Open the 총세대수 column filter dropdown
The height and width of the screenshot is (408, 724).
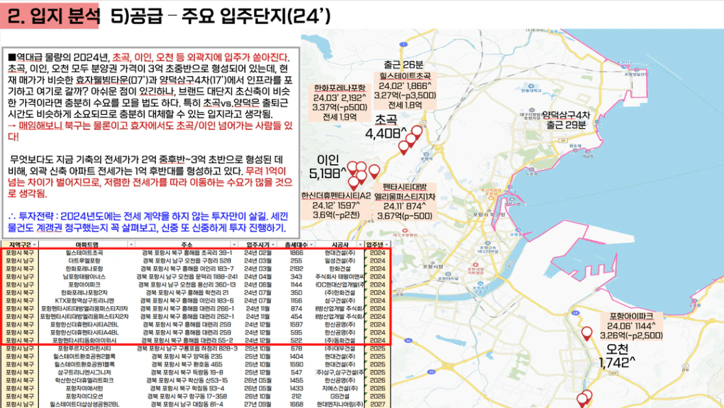pos(311,244)
